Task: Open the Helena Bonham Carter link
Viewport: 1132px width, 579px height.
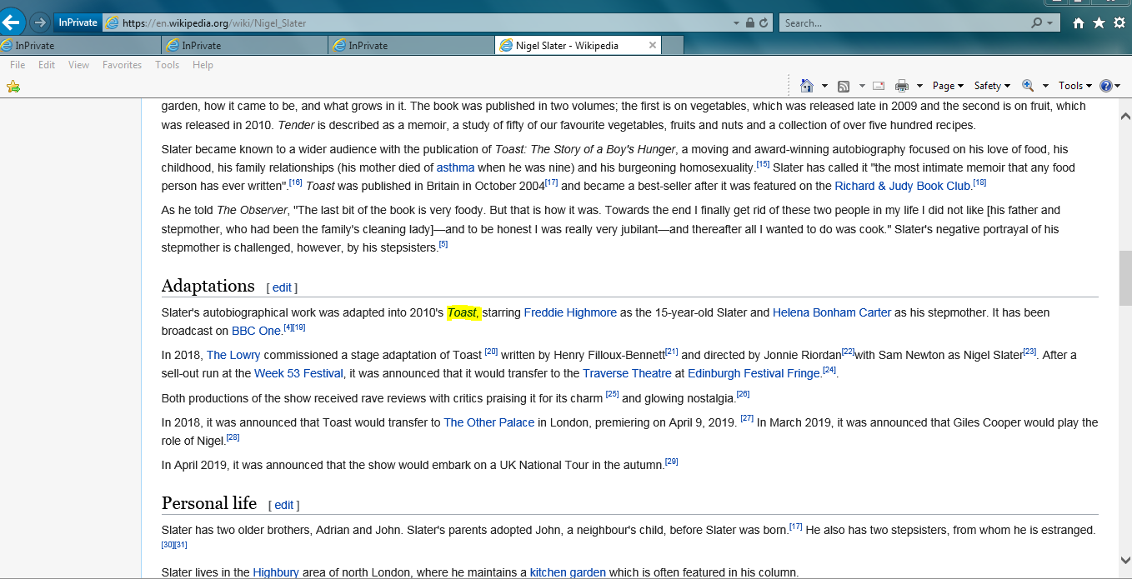Action: click(832, 312)
